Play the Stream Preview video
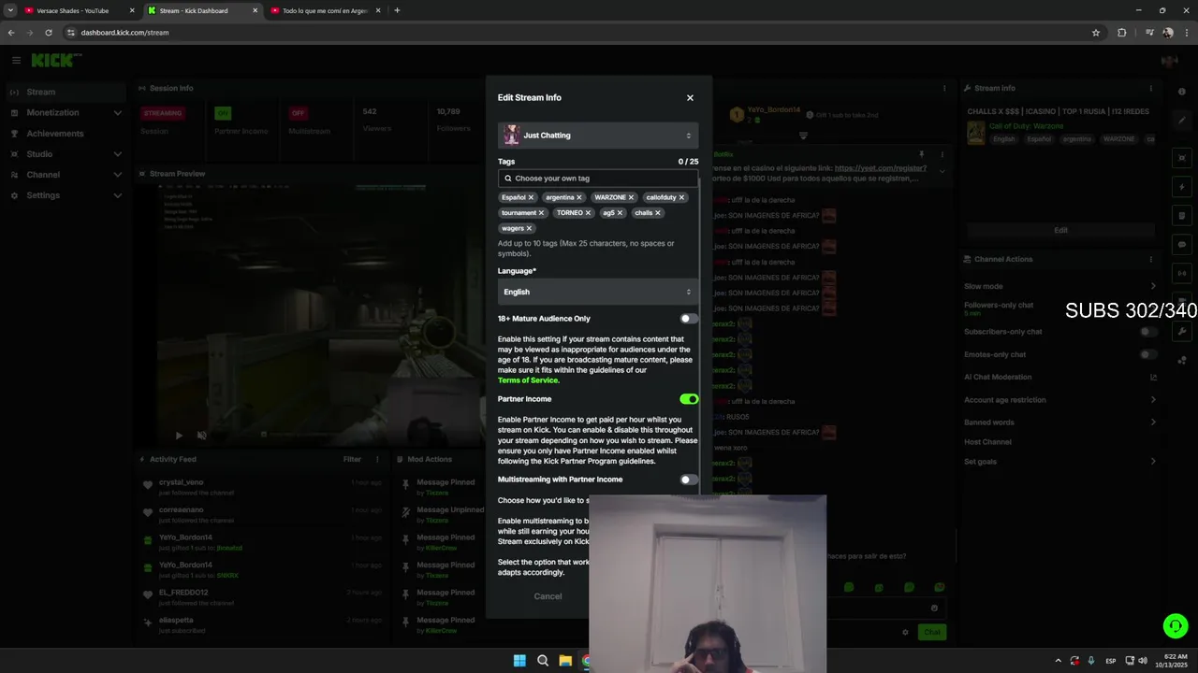The image size is (1198, 673). (x=180, y=435)
